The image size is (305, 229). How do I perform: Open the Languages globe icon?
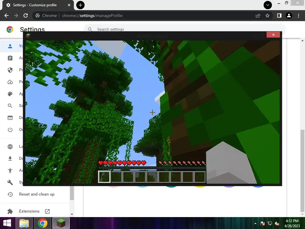click(10, 147)
